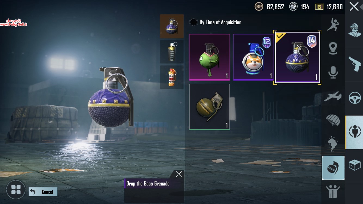Switch to the pistol weapons tab

coord(354,64)
